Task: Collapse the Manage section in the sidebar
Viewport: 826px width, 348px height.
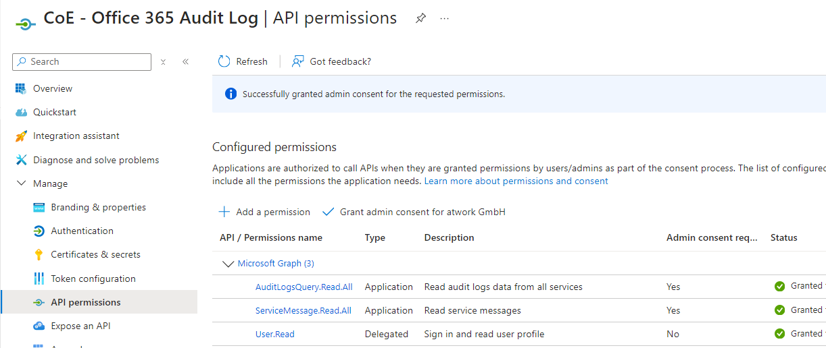Action: coord(21,183)
